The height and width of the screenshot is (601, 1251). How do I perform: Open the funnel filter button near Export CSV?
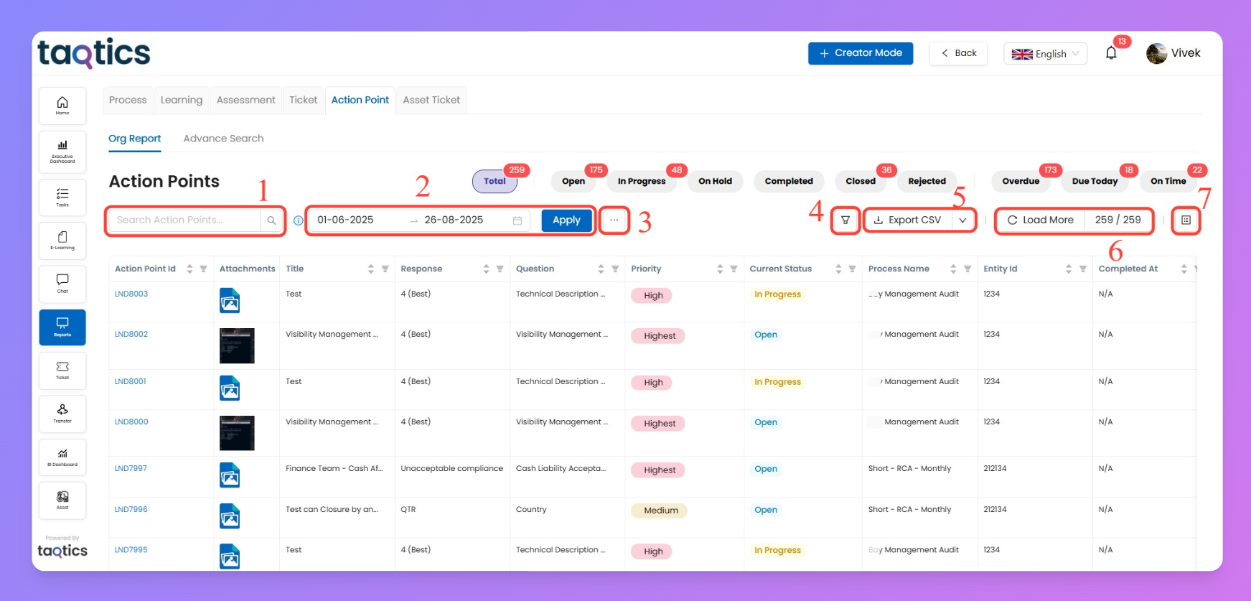(845, 220)
